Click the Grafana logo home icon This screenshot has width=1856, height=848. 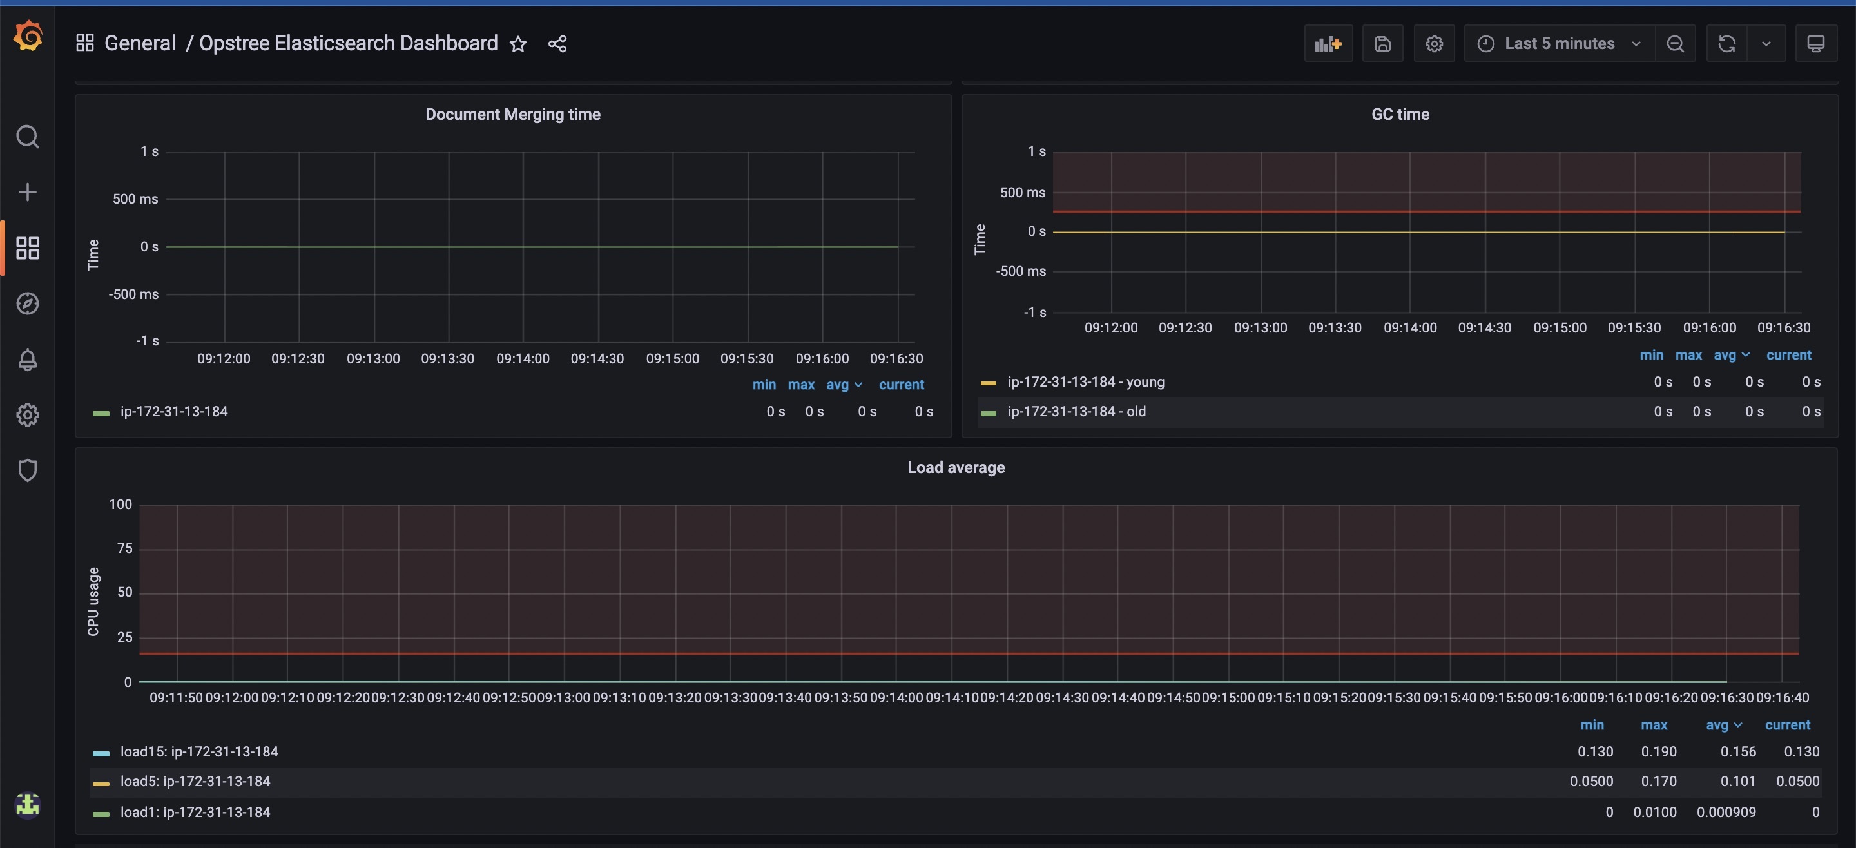(x=27, y=36)
